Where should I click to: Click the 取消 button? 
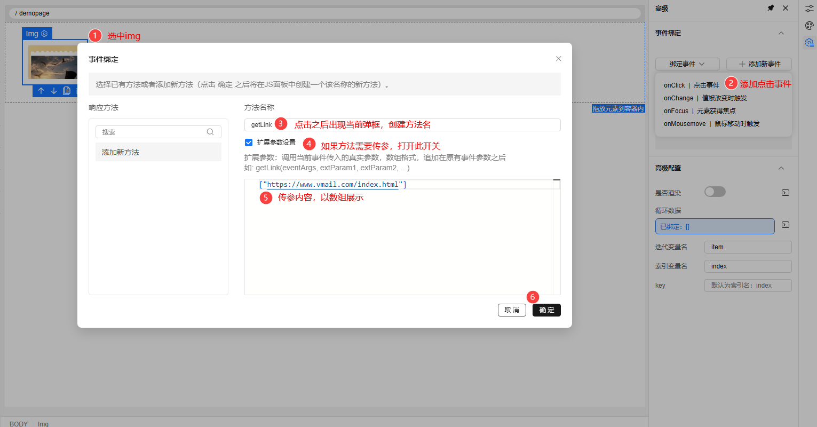point(512,310)
